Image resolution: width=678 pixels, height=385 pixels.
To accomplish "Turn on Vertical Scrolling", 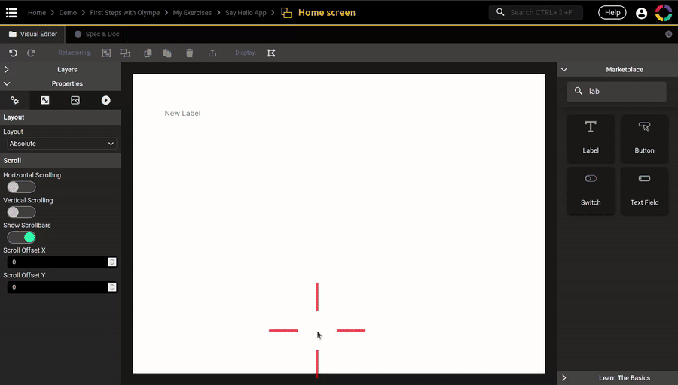I will 21,212.
